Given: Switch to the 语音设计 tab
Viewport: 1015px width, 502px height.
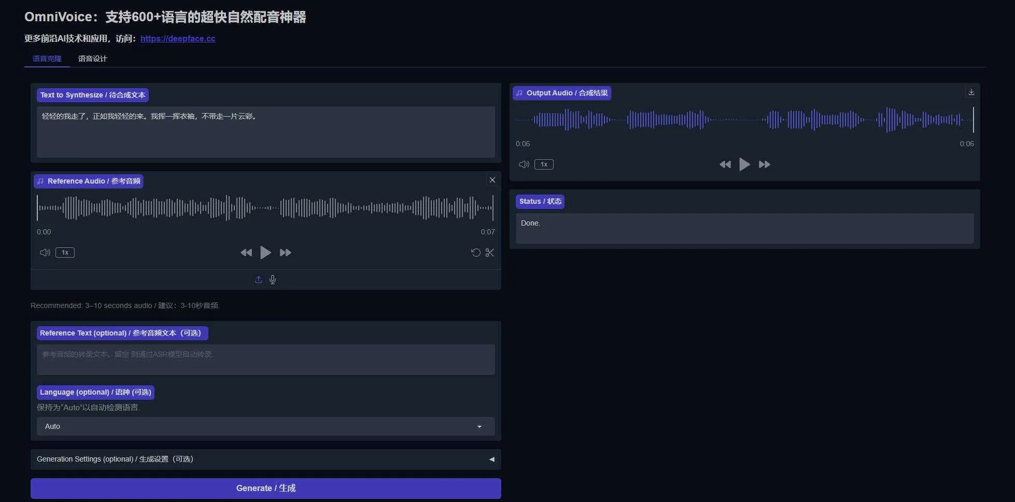Looking at the screenshot, I should [x=92, y=59].
